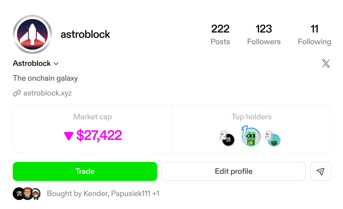Click the red-haired buyer avatar
This screenshot has height=209, width=343.
pos(27,194)
